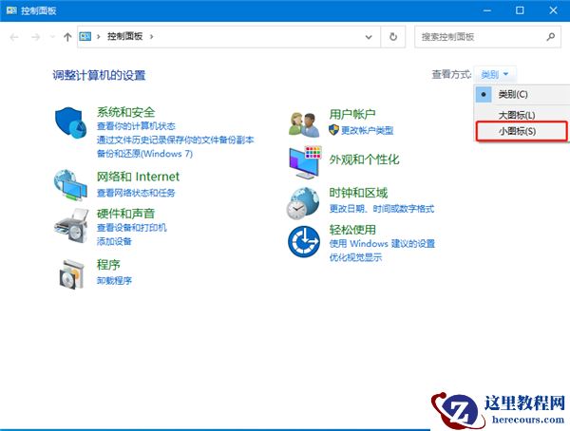Click the Control Panel icon in address bar
This screenshot has width=570, height=431.
click(85, 36)
